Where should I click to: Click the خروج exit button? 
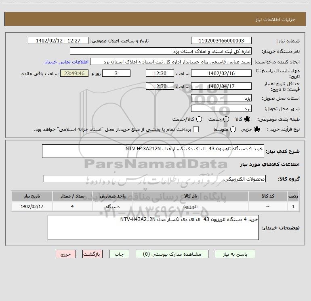[x=66, y=254]
